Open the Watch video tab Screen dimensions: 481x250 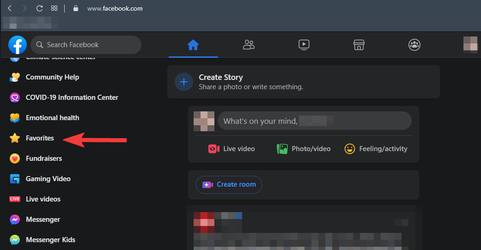(x=304, y=45)
